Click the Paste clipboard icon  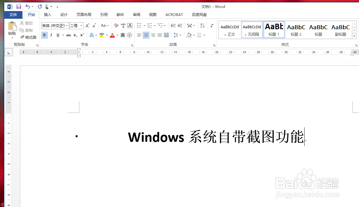pos(12,26)
